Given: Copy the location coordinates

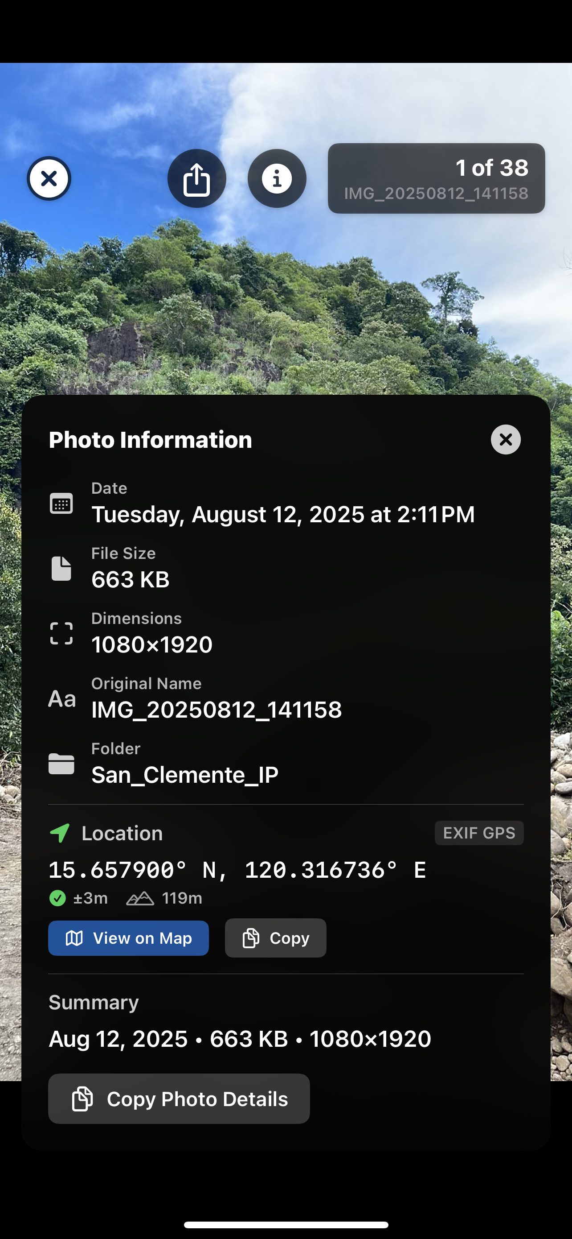Looking at the screenshot, I should coord(276,938).
